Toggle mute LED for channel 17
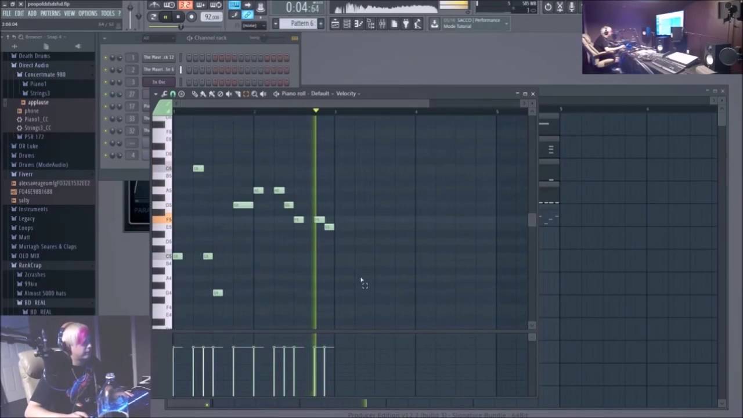 pos(105,106)
